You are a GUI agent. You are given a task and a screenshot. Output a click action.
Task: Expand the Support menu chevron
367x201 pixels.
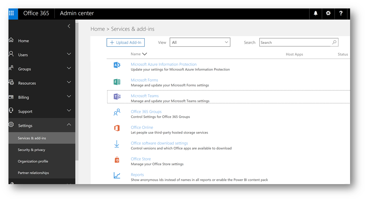coord(69,111)
